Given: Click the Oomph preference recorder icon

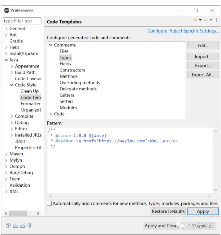Looking at the screenshot, I should pyautogui.click(x=30, y=225).
